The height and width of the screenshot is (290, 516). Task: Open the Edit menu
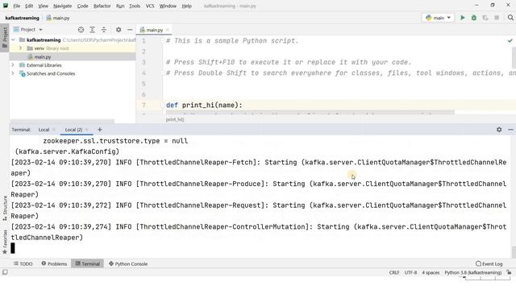[x=29, y=6]
